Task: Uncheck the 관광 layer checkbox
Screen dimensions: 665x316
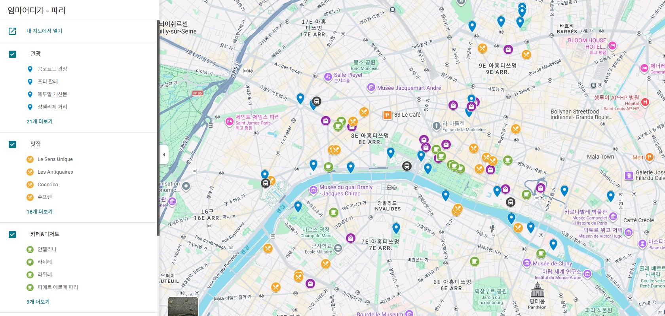Action: click(12, 54)
